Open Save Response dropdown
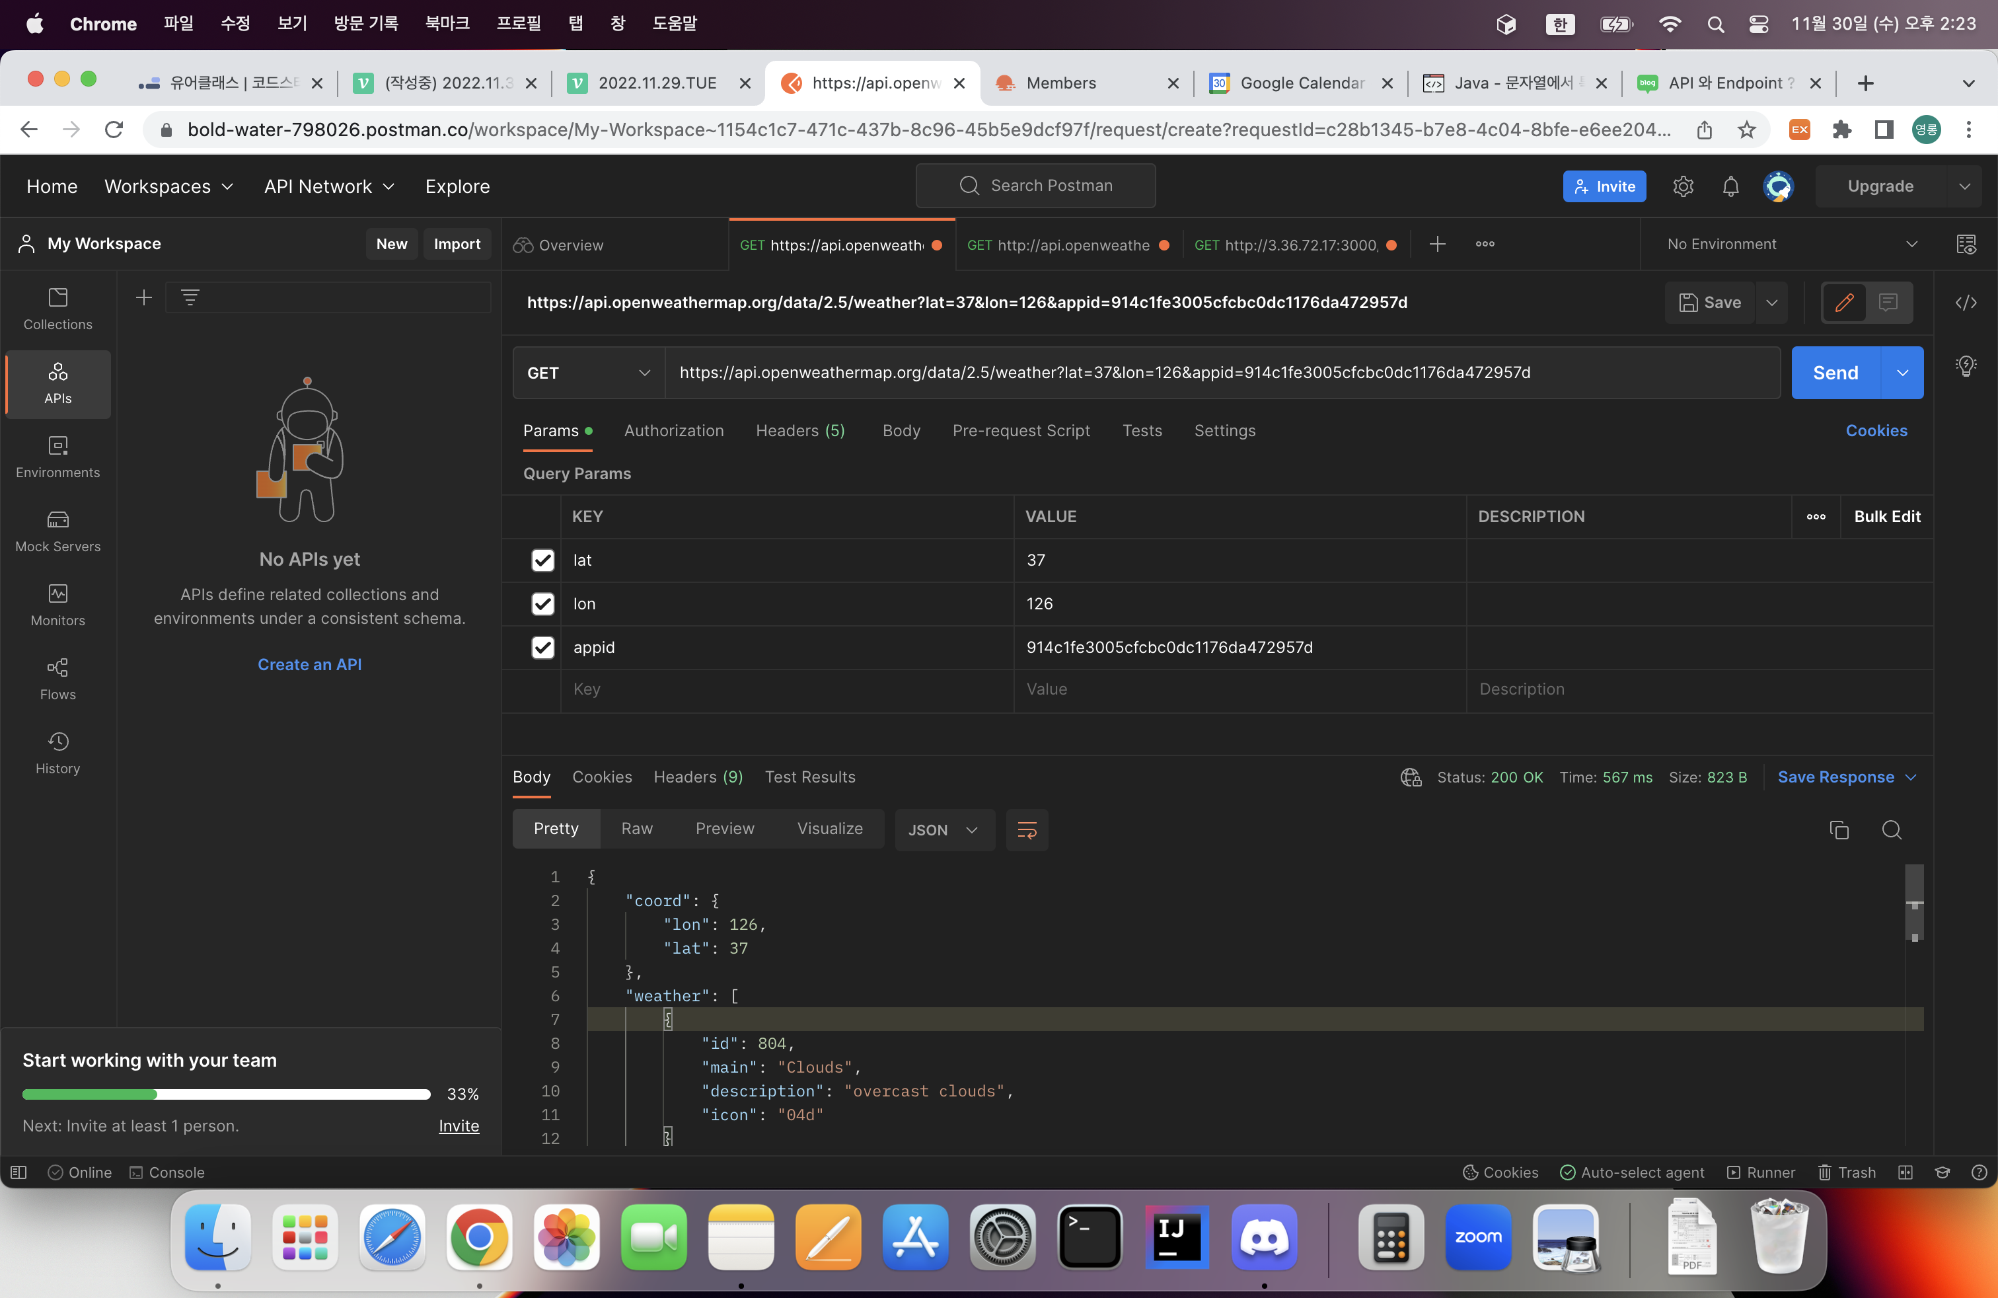The image size is (1998, 1298). (x=1847, y=777)
